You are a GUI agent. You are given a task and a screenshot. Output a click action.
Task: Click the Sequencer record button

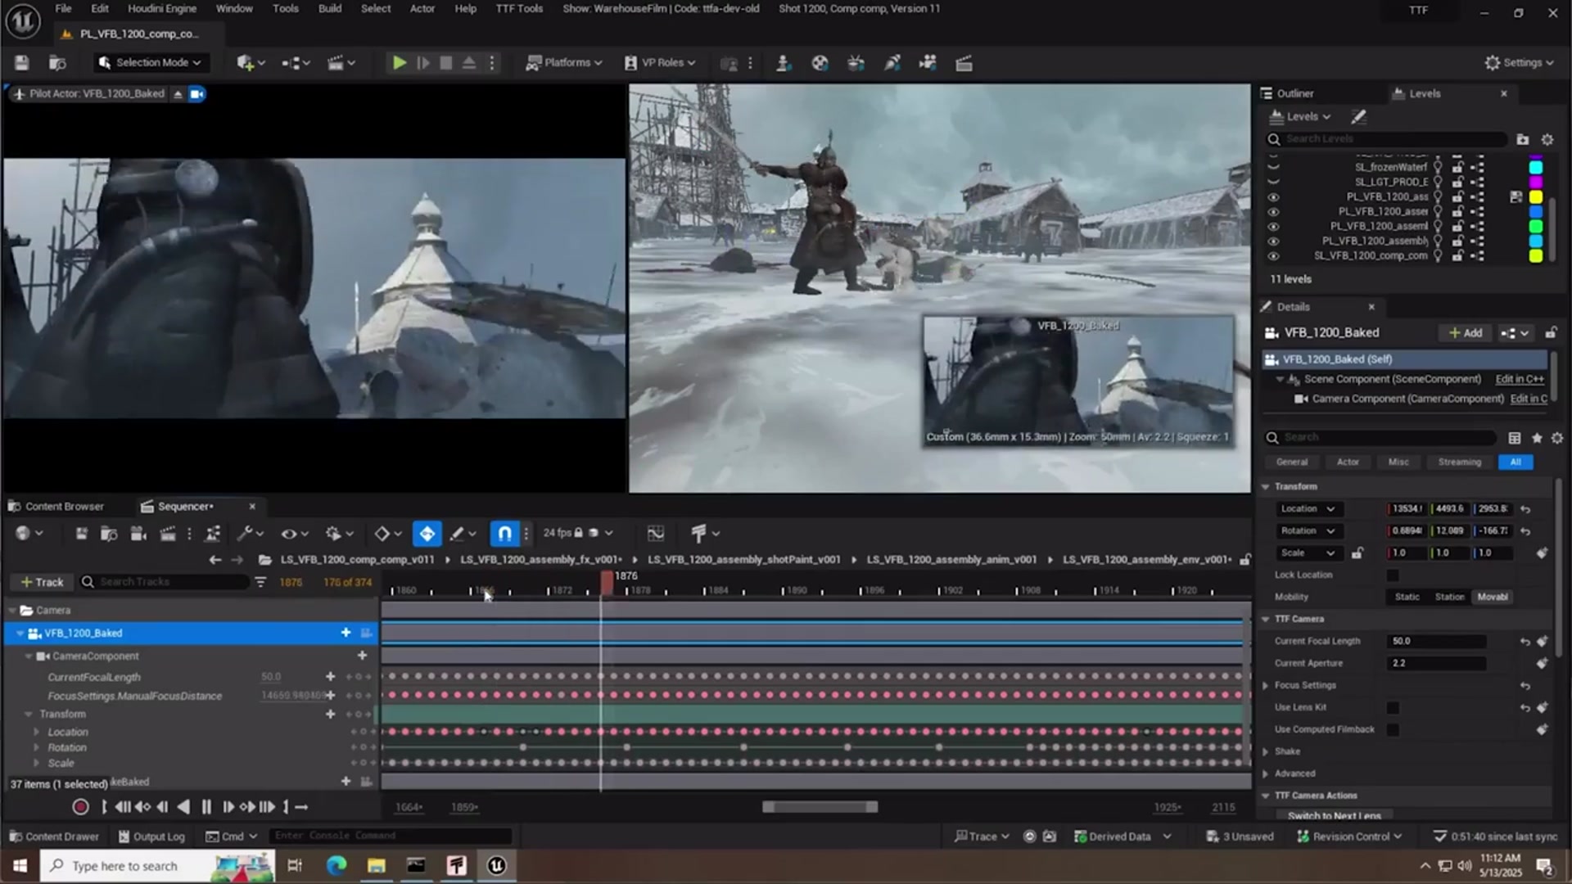(x=80, y=807)
